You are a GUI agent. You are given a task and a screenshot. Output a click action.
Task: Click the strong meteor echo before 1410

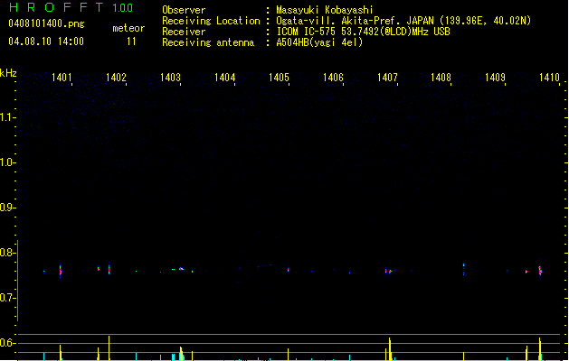540,272
